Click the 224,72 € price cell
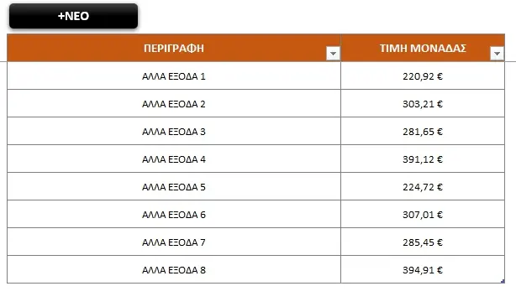Viewport: 516px width, 307px height. coord(423,186)
